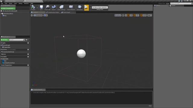
Task: Add a new variable with Variables plus icon
Action: tap(28, 57)
